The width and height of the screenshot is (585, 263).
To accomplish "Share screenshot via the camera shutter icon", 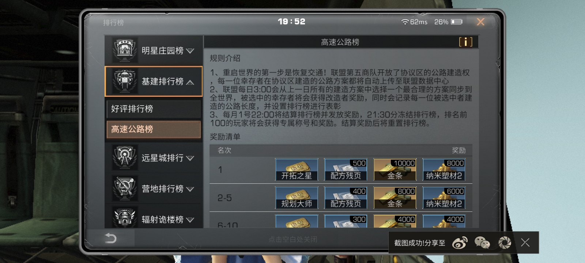I will 505,243.
